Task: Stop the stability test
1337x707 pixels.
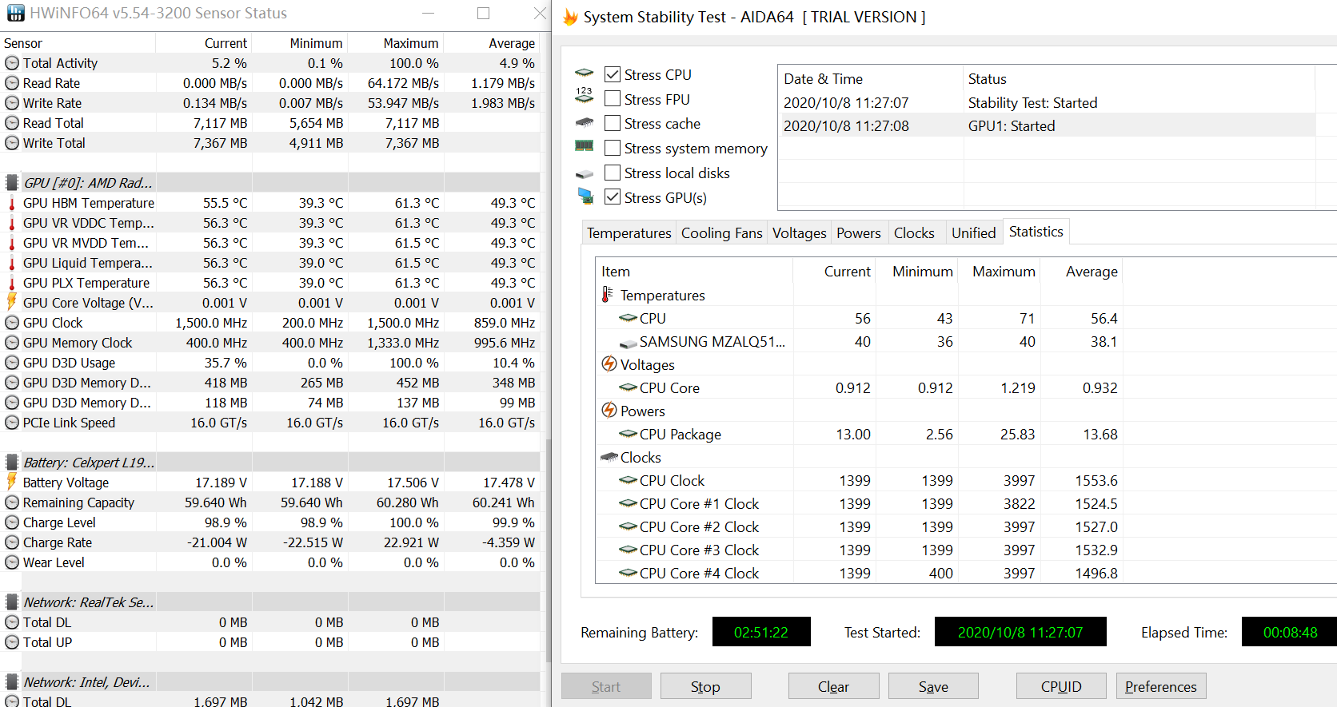Action: [705, 686]
